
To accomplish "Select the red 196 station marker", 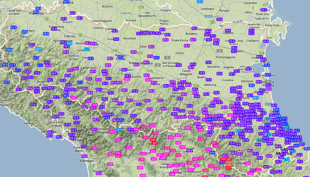I will coord(153,140).
